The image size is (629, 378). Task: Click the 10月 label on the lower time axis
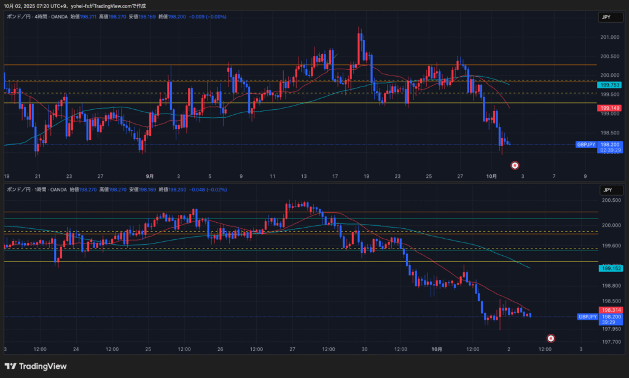pos(436,349)
